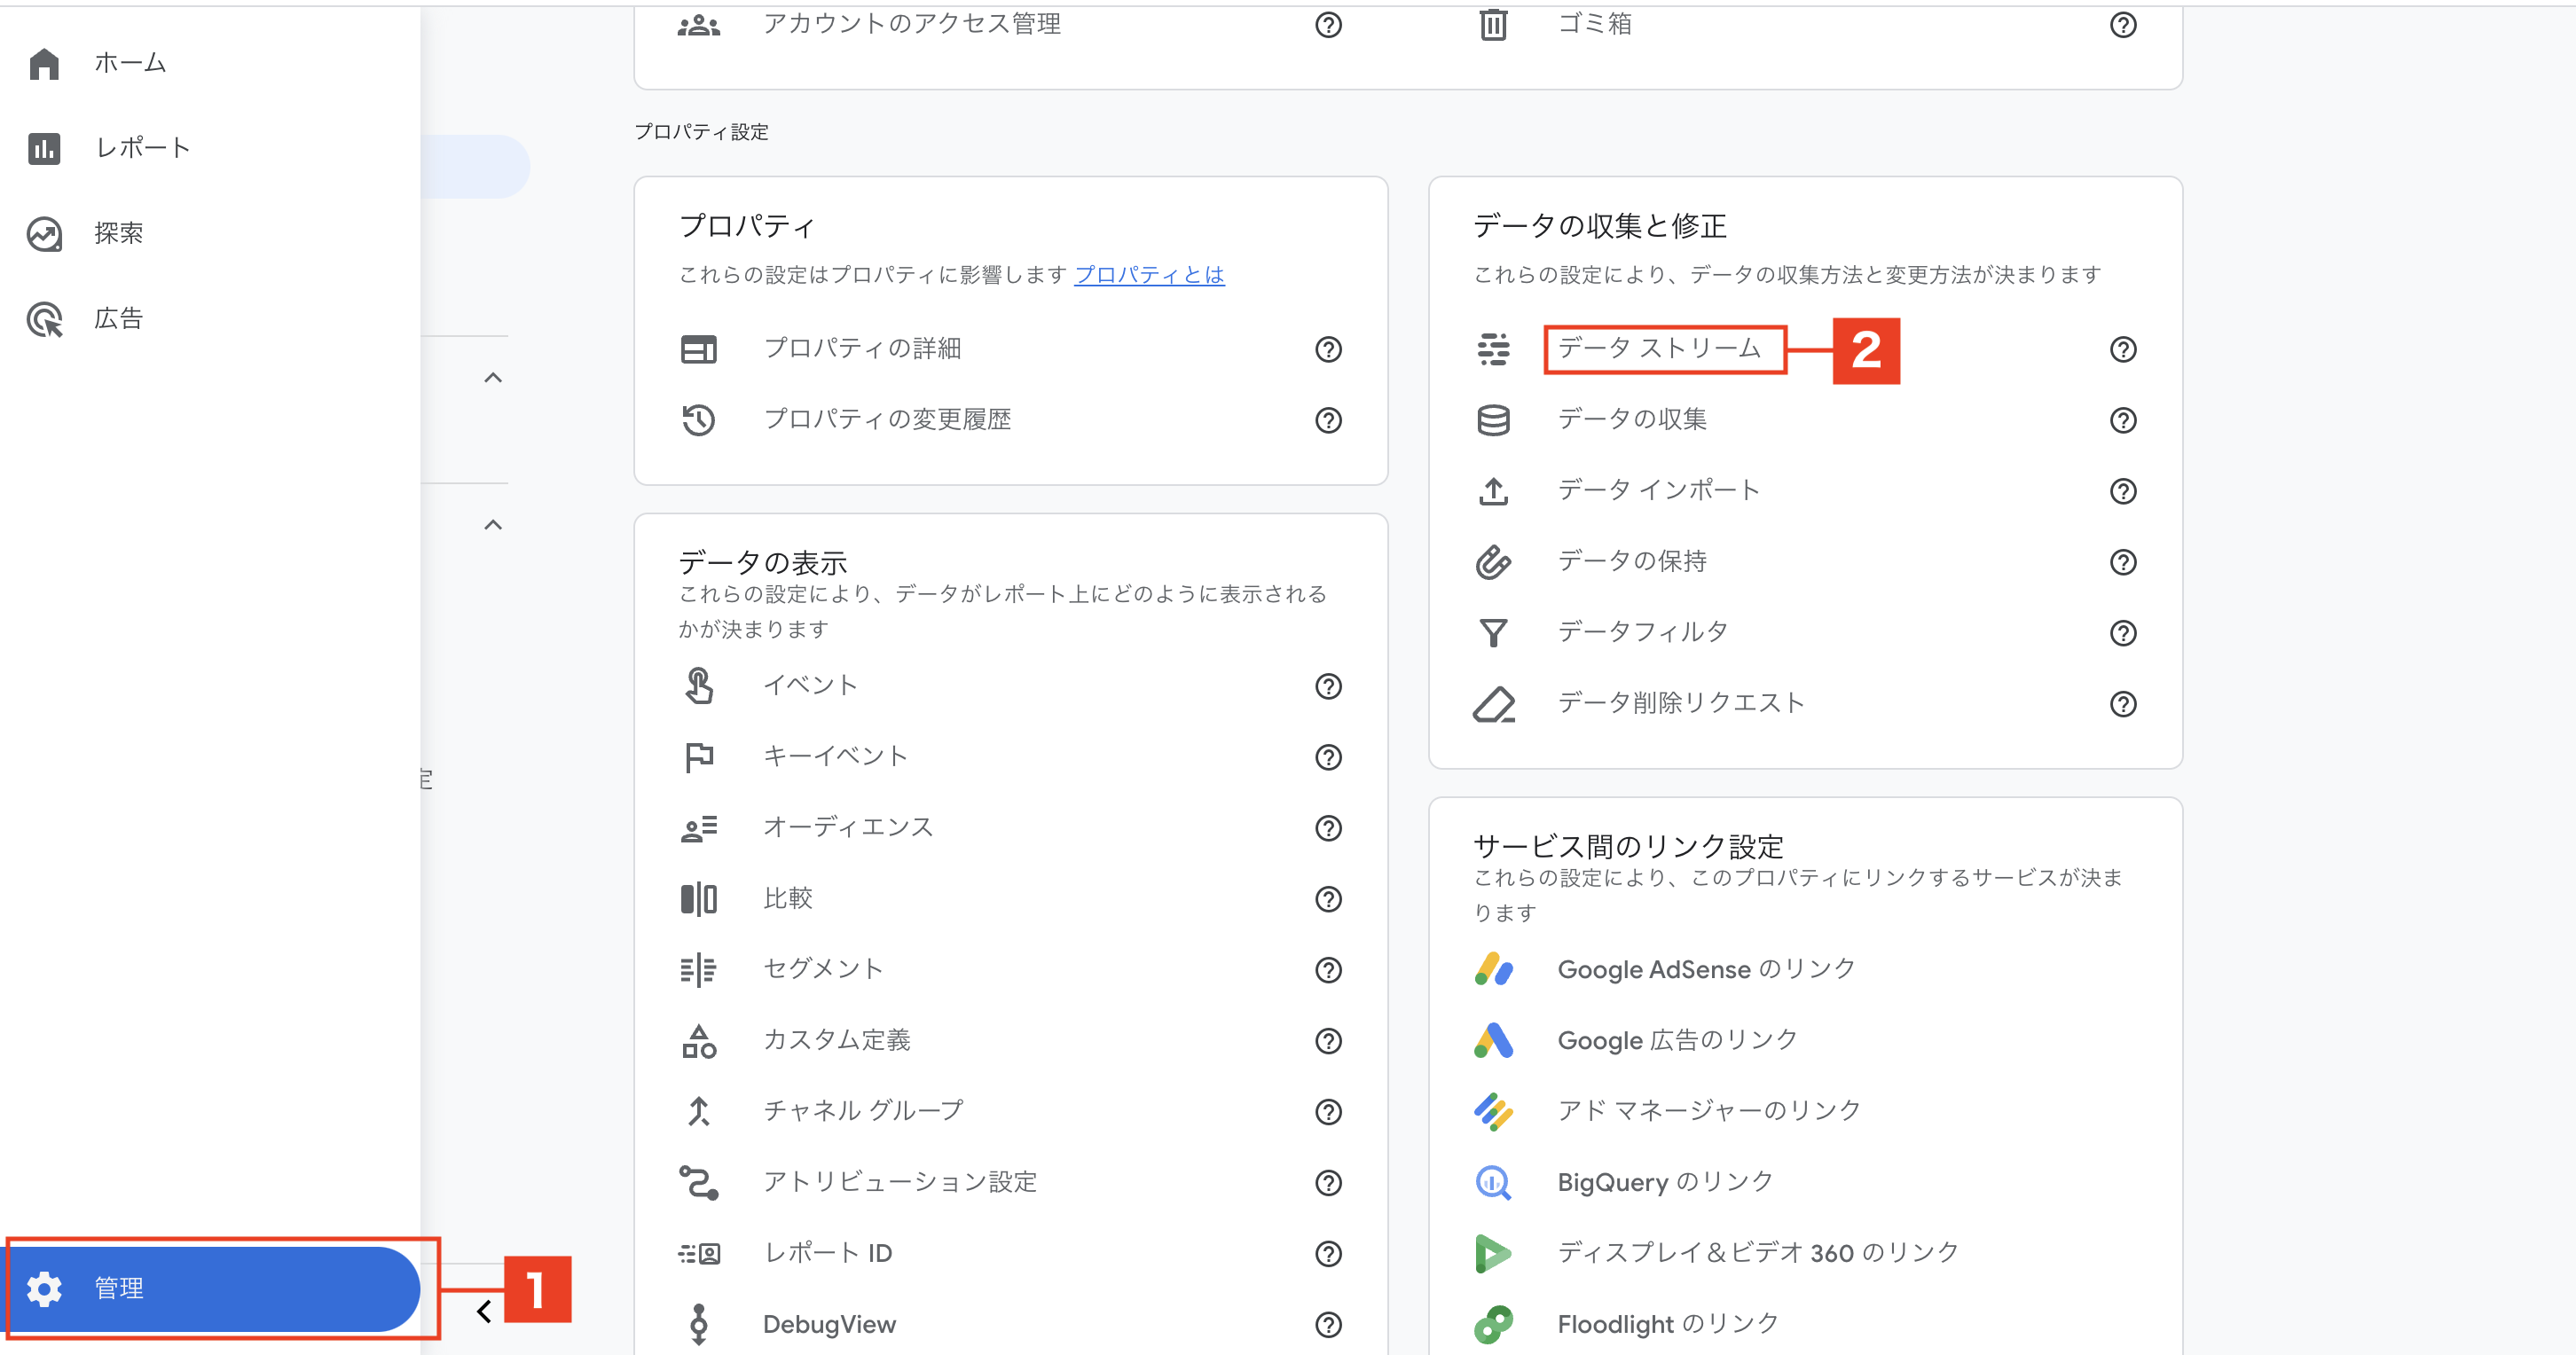Click the データ ストリーム icon

[1493, 349]
